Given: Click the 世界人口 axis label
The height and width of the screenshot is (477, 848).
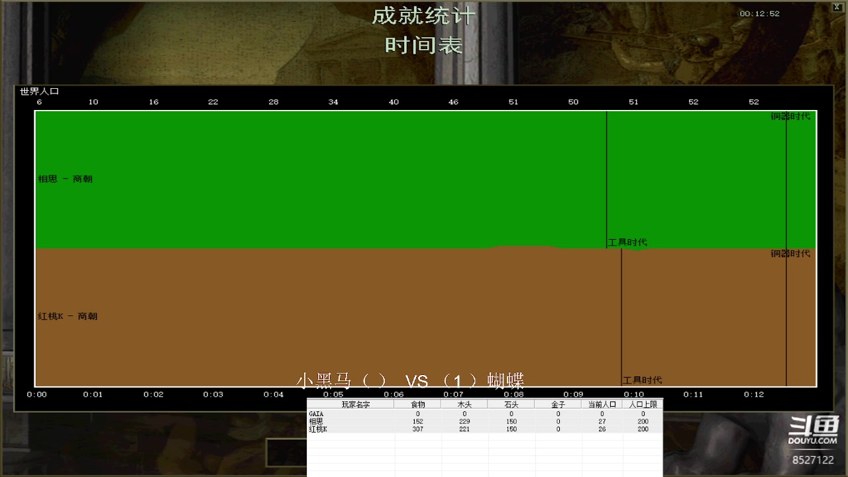Looking at the screenshot, I should point(40,91).
